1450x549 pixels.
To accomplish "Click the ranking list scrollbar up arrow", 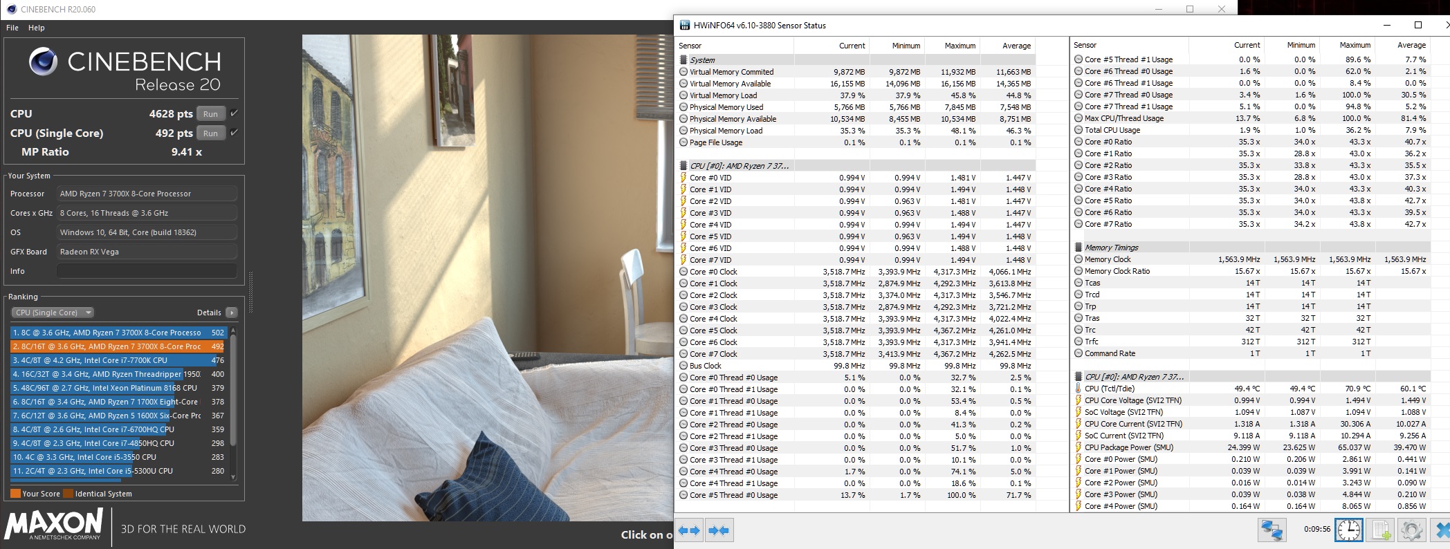I will point(233,331).
